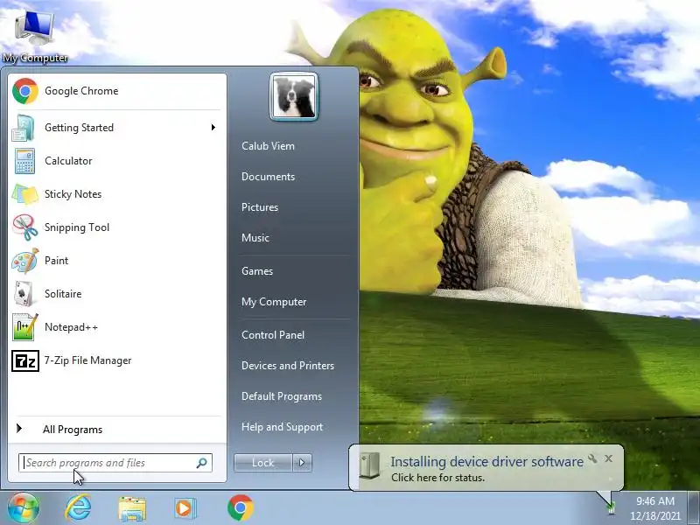
Task: Click the '7-Zip File Manager' text label
Action: [88, 360]
